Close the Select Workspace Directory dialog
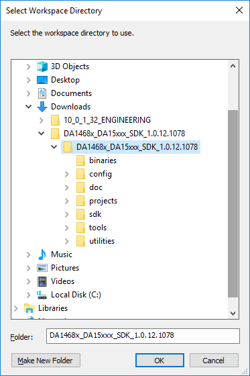Screen dimensions: 250x376 [239, 10]
